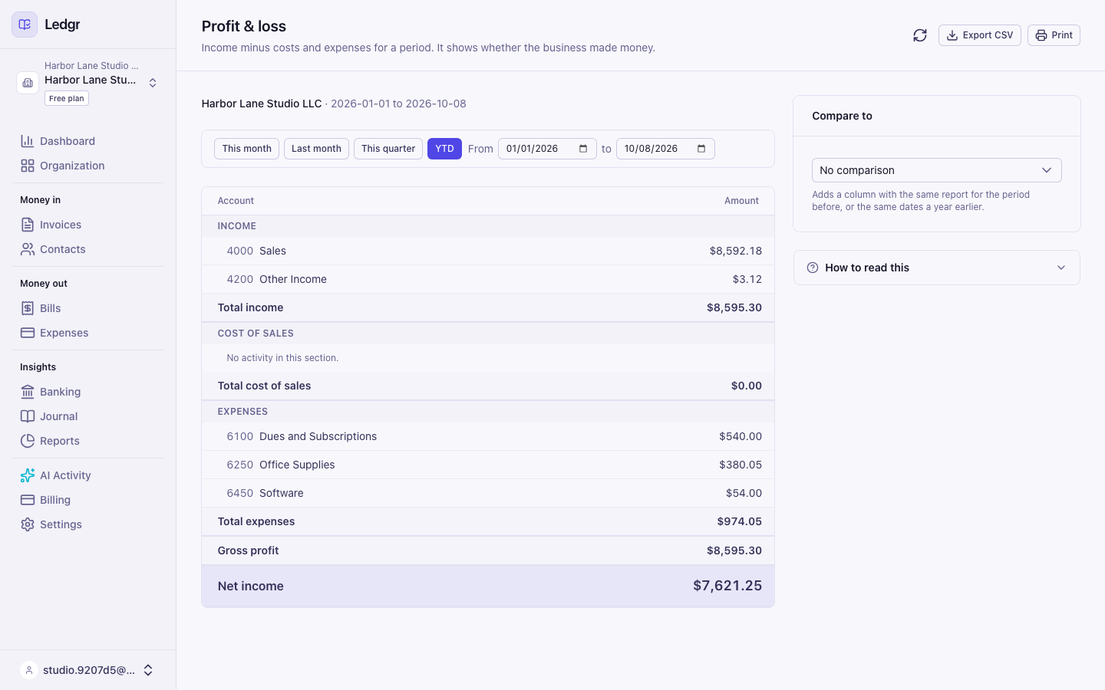Click the Harbor Lane Studio building icon
This screenshot has width=1105, height=690.
pyautogui.click(x=28, y=83)
